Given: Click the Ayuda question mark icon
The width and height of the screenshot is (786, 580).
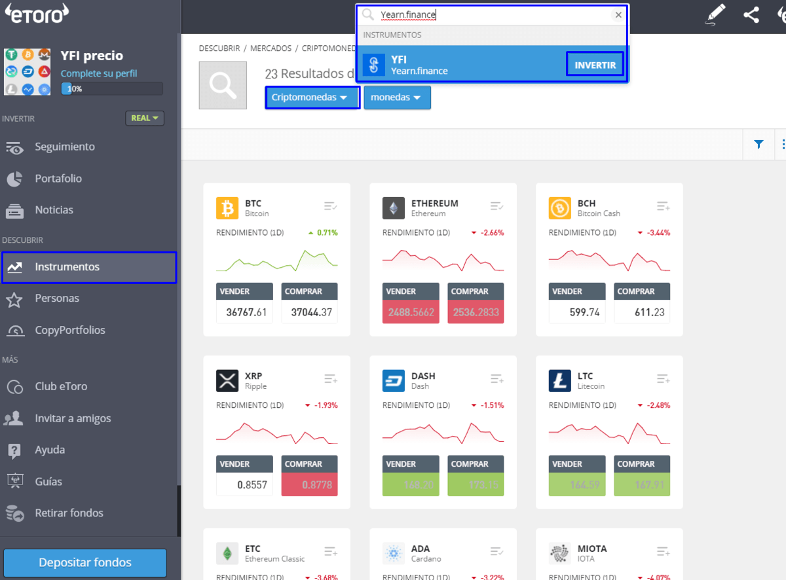Looking at the screenshot, I should coord(14,450).
